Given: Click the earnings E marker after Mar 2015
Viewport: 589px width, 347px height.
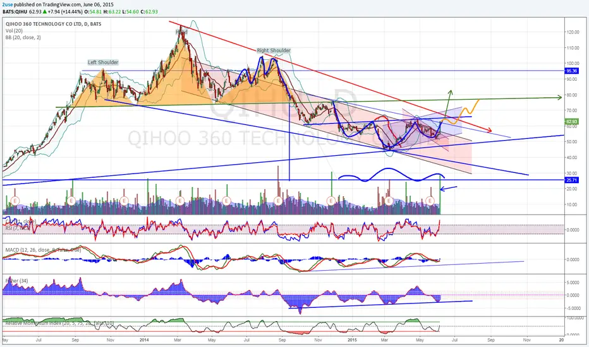Looking at the screenshot, I should click(x=389, y=201).
